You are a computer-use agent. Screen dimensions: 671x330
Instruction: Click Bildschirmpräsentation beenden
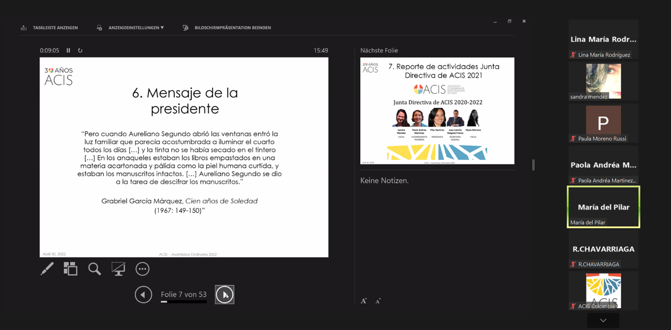click(x=232, y=28)
